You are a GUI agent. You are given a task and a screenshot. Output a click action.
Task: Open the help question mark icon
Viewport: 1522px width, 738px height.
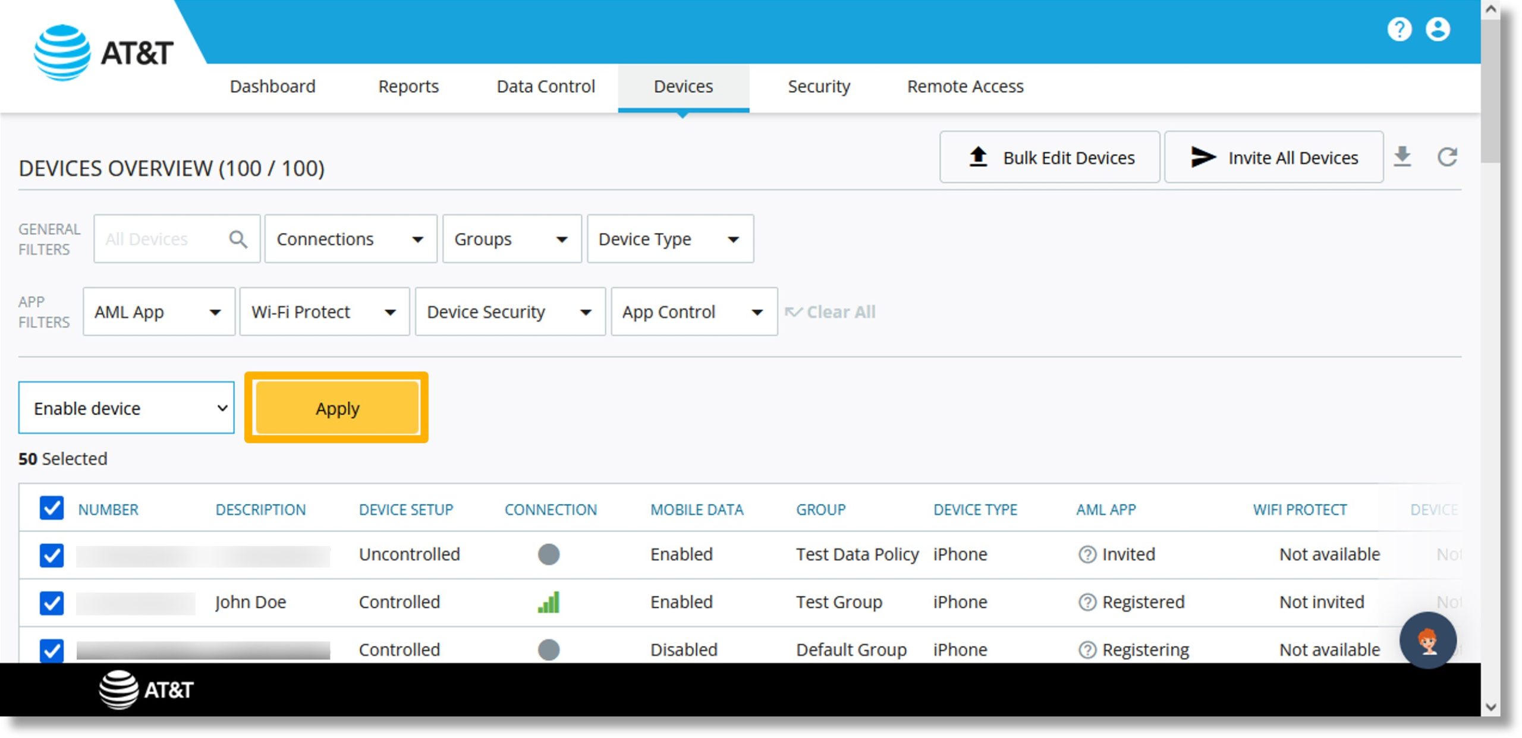point(1399,29)
